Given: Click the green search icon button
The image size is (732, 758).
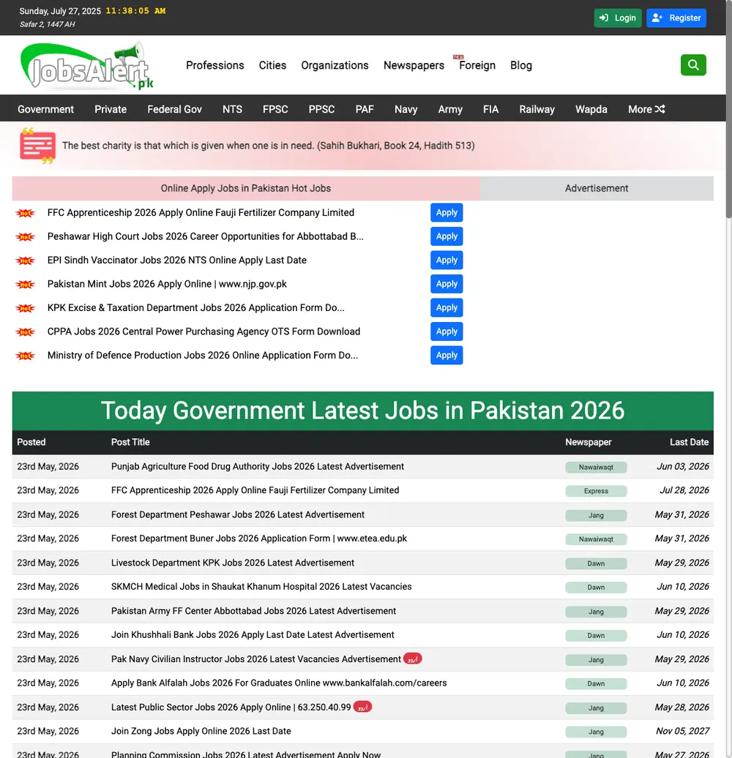Looking at the screenshot, I should [x=692, y=65].
